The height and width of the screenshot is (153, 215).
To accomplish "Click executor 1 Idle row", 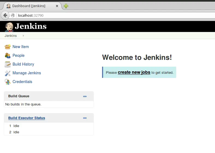I will point(49,126).
